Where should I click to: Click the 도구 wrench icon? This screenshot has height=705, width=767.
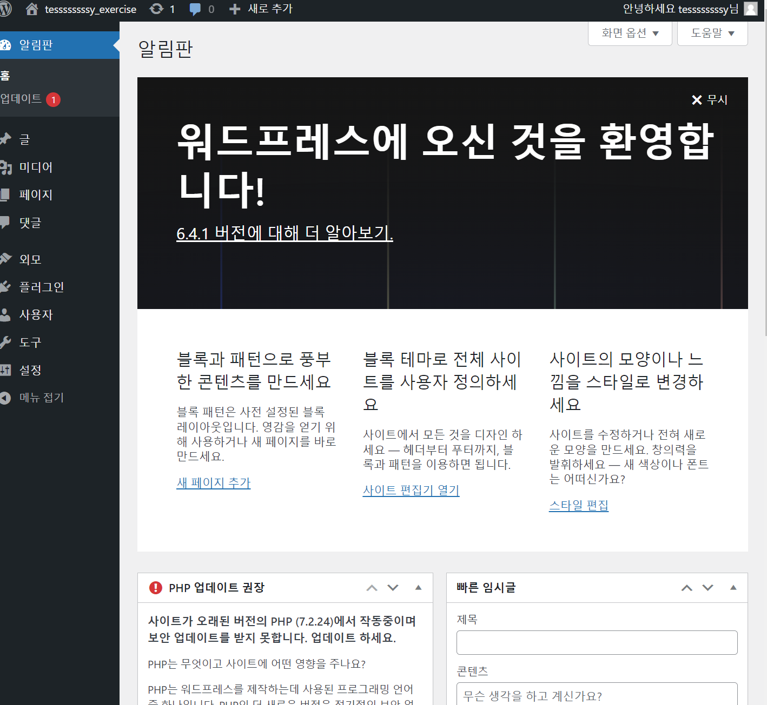pyautogui.click(x=5, y=342)
